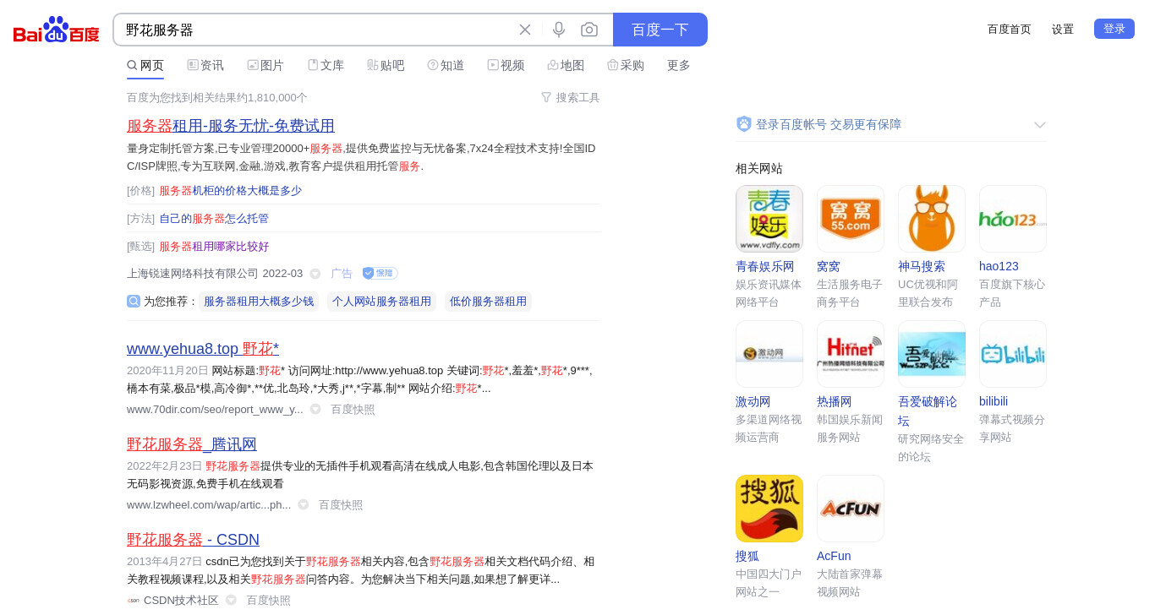Switch to 资讯 tab
1155x615 pixels.
205,65
